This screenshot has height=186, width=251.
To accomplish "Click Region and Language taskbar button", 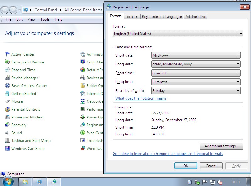I will pyautogui.click(x=54, y=182).
